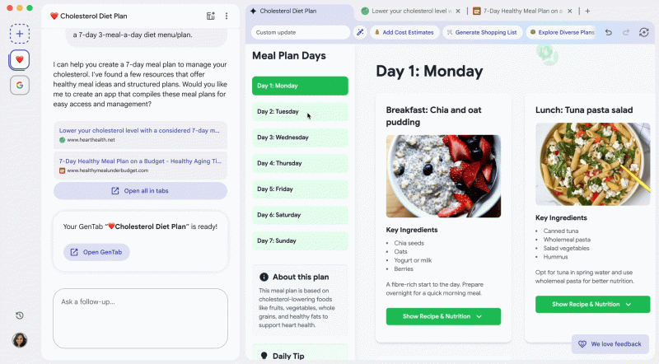
Task: Open the Google icon in the sidebar
Action: point(21,85)
